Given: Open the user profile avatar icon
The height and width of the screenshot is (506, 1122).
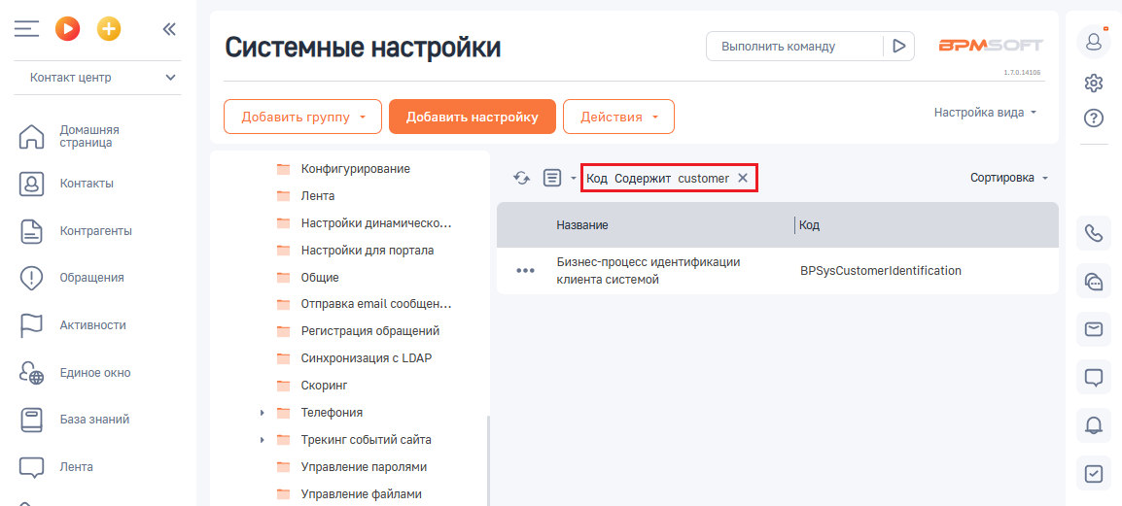Looking at the screenshot, I should tap(1094, 42).
